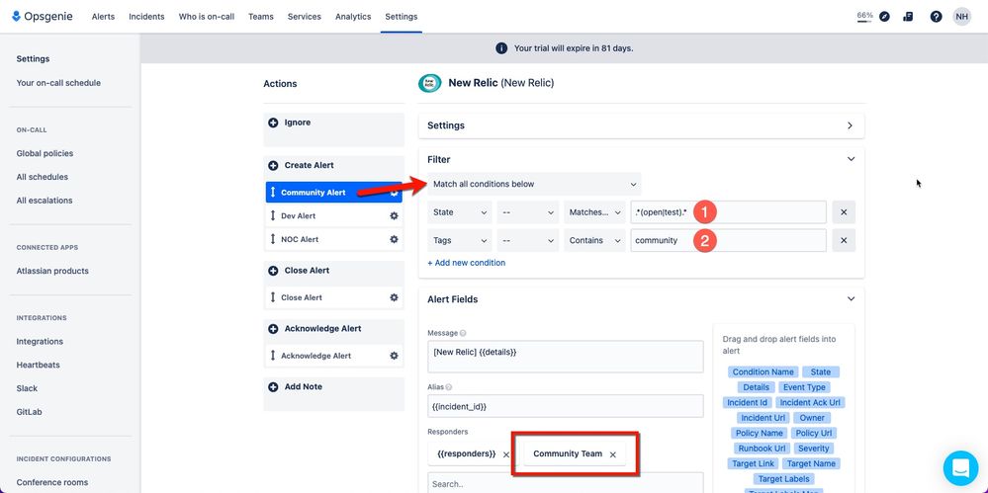Open gear settings for Community Alert
This screenshot has width=988, height=493.
pos(394,193)
